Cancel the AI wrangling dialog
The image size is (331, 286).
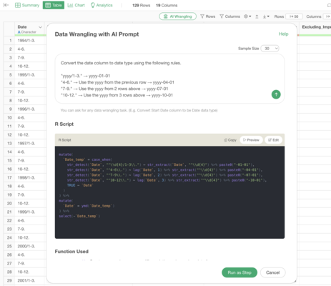(272, 272)
